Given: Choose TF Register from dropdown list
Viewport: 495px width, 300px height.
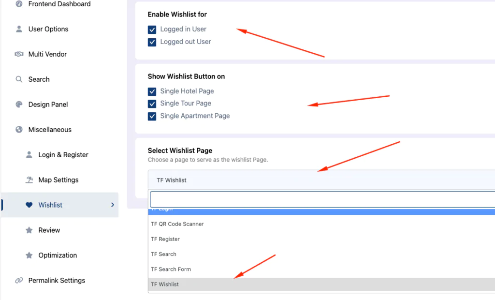Looking at the screenshot, I should [x=321, y=239].
